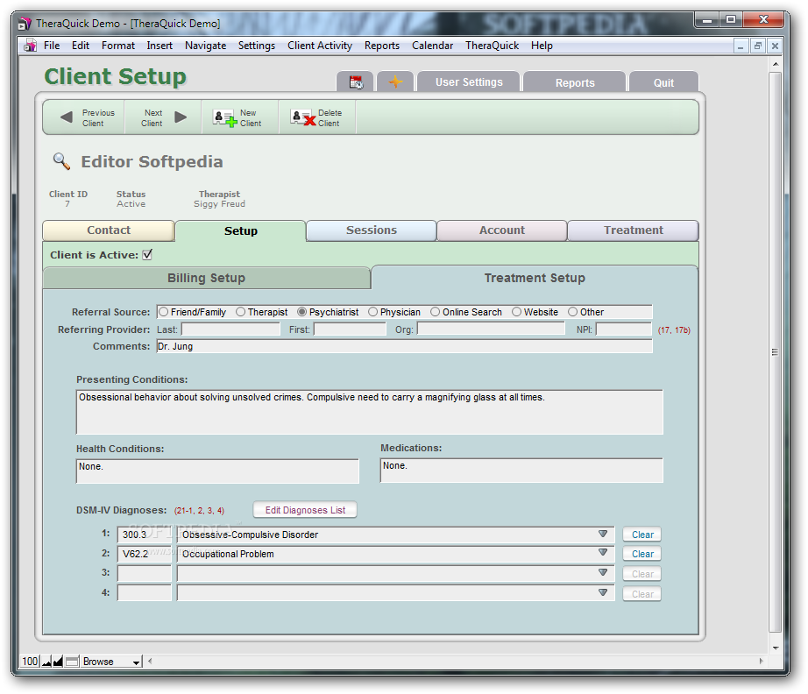Select Online Search referral source
This screenshot has height=694, width=808.
(436, 312)
